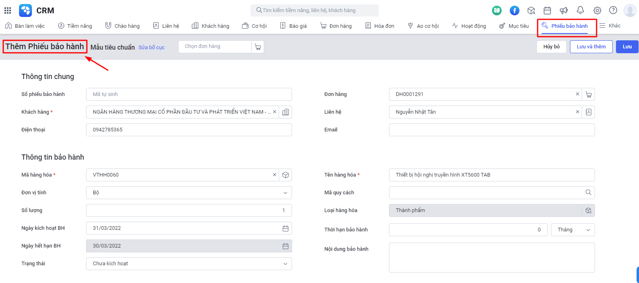Click the cart icon beside Đơn hàng field

point(589,94)
